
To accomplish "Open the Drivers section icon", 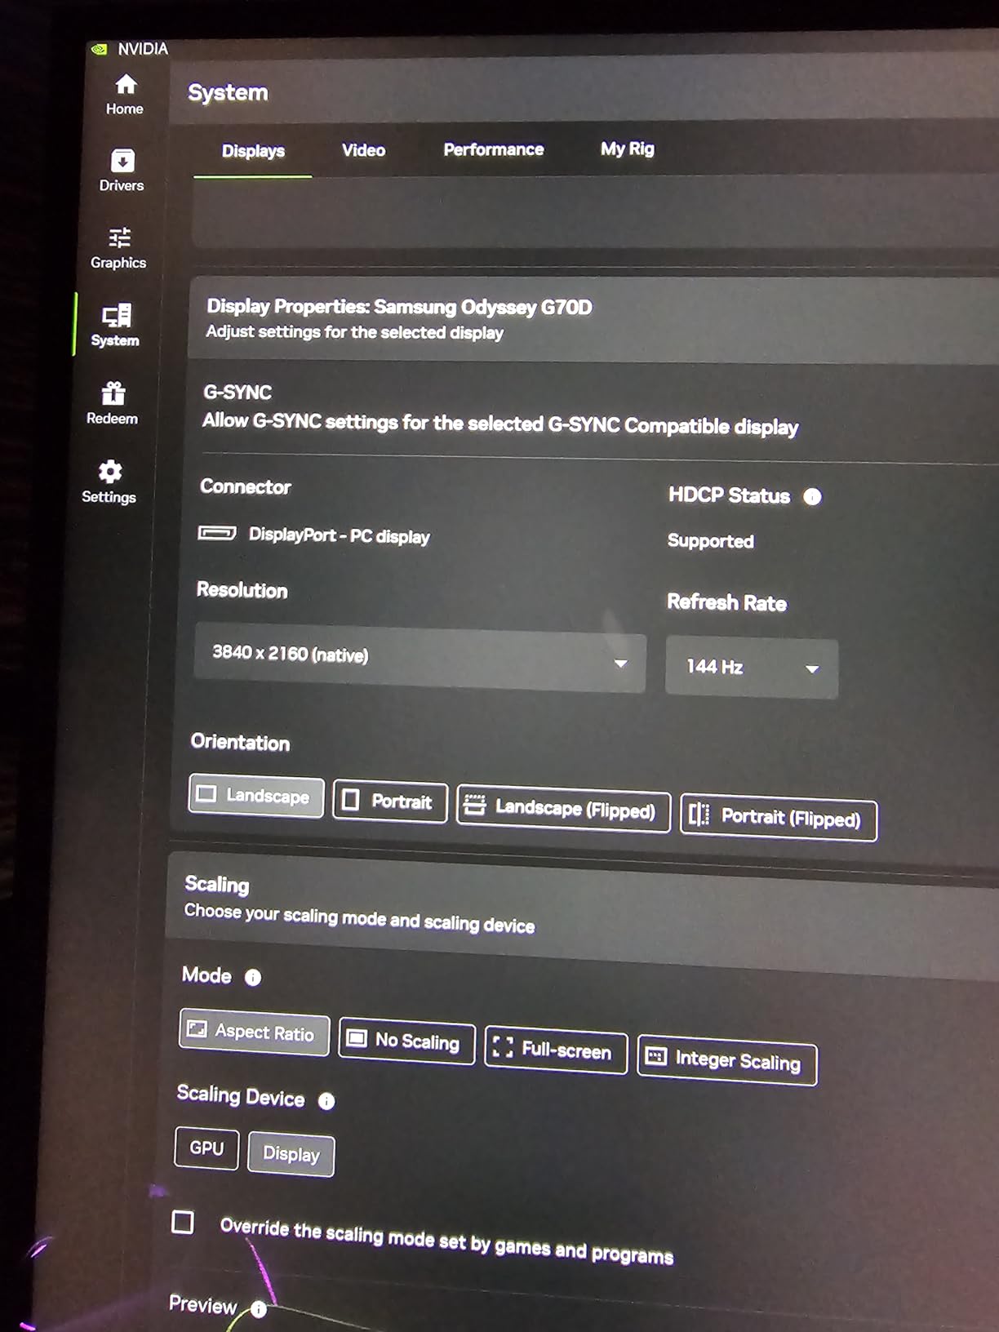I will pos(122,161).
